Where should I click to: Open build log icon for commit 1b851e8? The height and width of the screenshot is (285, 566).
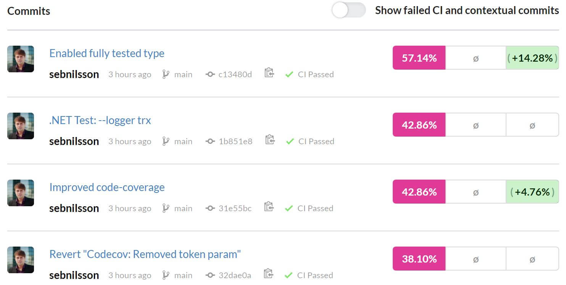270,140
